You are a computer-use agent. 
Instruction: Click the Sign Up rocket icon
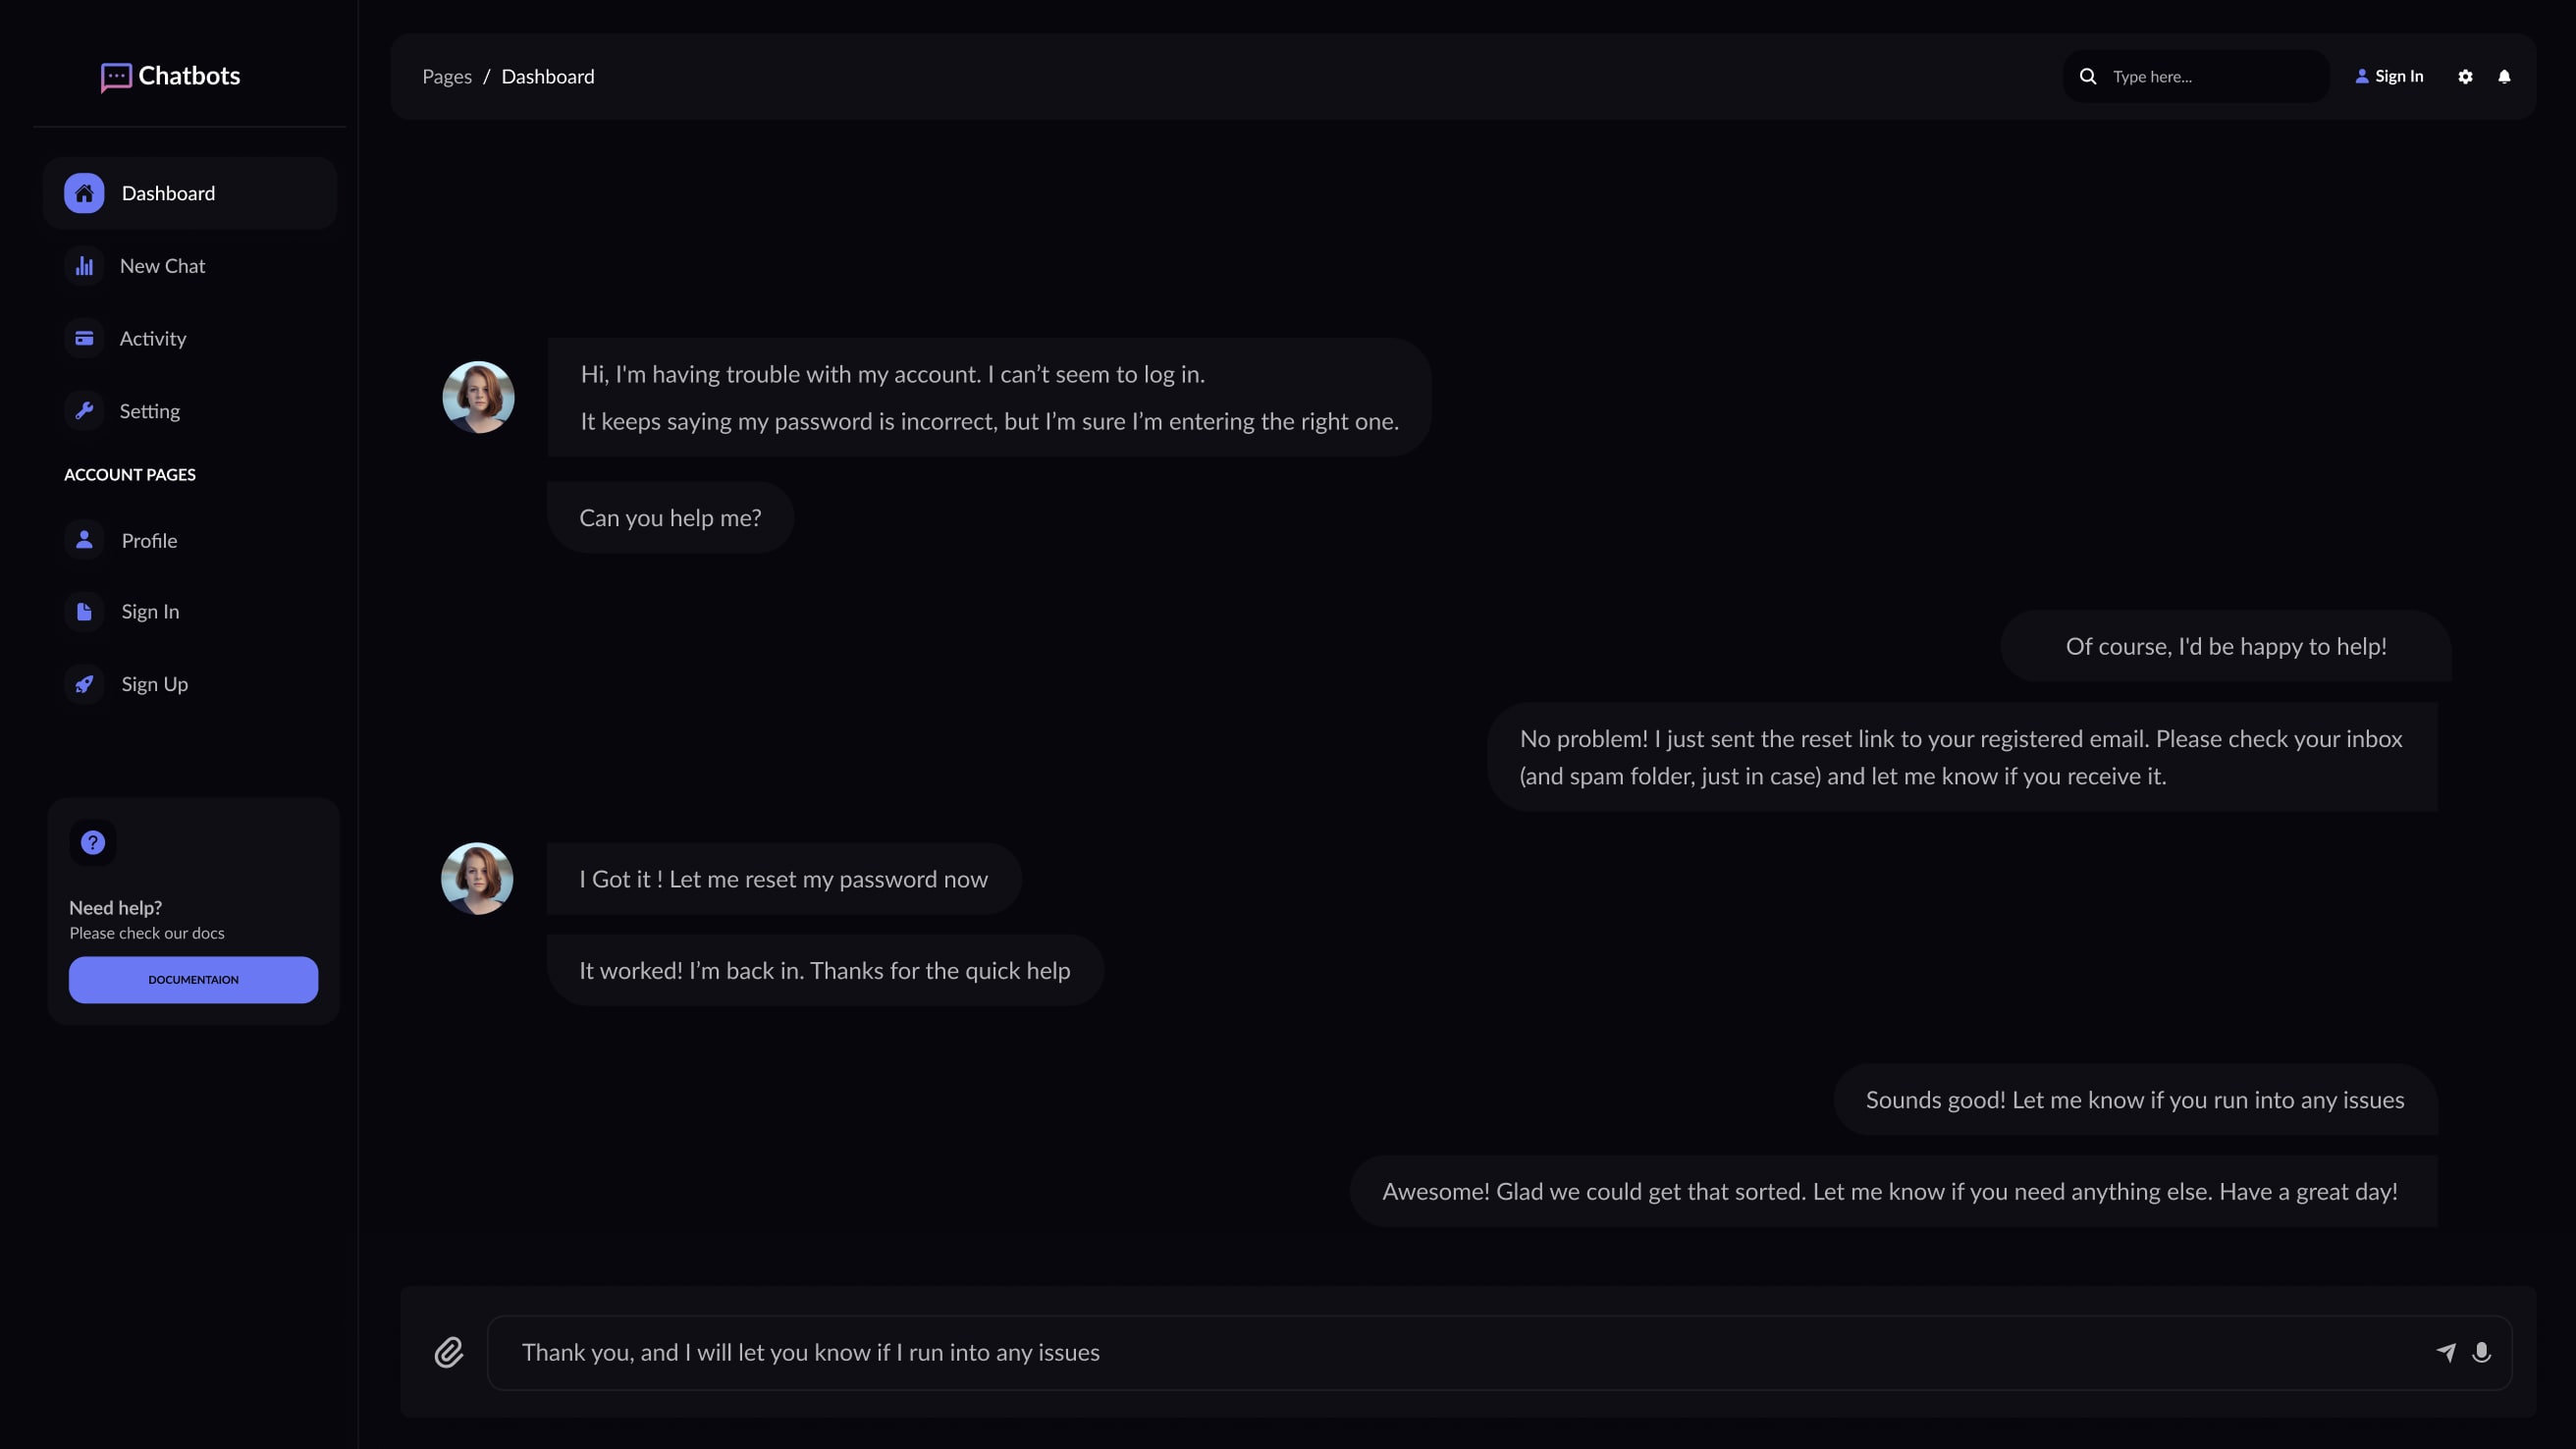tap(84, 684)
